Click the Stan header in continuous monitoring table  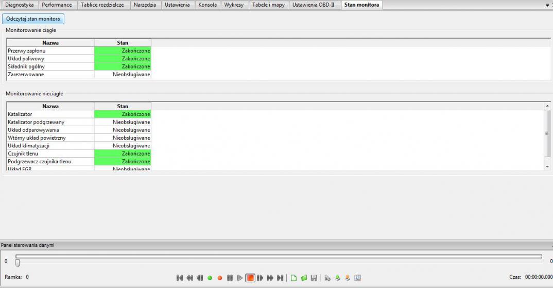(x=123, y=43)
